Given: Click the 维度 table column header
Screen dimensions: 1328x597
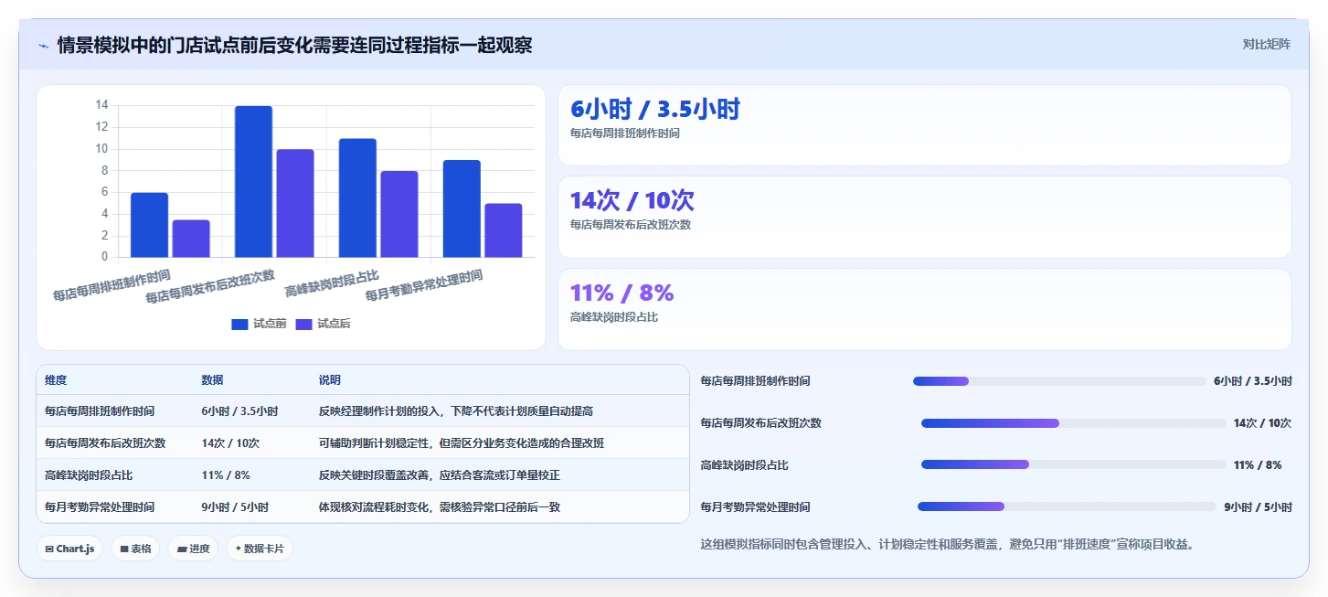Looking at the screenshot, I should 56,380.
